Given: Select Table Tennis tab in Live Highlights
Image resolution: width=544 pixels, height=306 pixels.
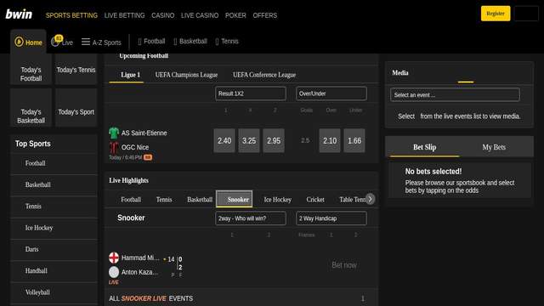Looking at the screenshot, I should 352,200.
